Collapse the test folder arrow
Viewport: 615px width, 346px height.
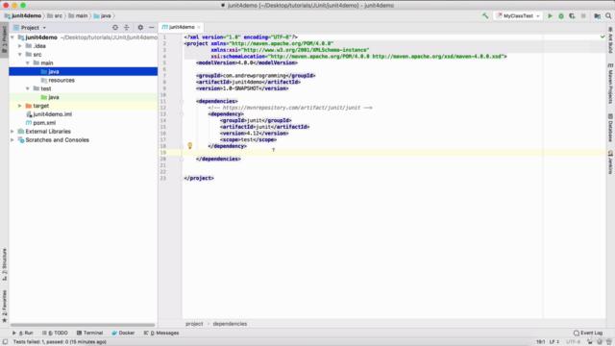click(x=28, y=88)
